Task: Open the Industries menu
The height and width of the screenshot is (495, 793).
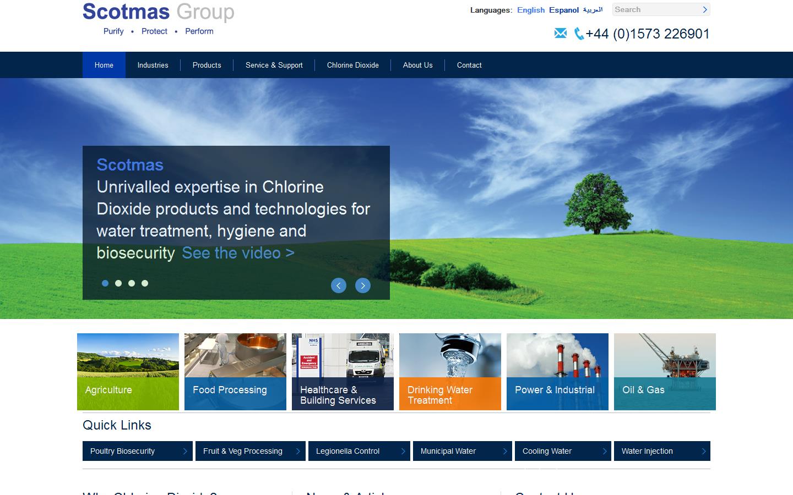Action: (153, 65)
